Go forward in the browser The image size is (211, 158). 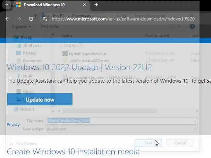tap(19, 19)
